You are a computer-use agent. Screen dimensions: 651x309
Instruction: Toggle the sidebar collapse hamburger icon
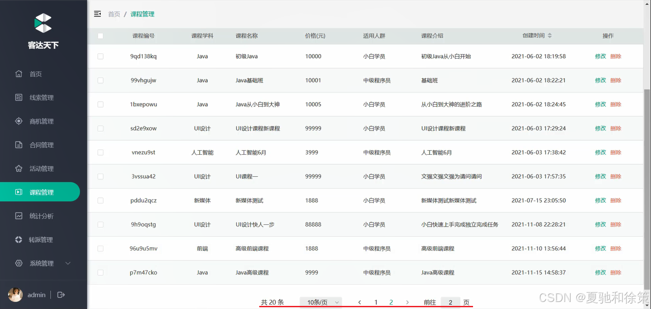98,14
